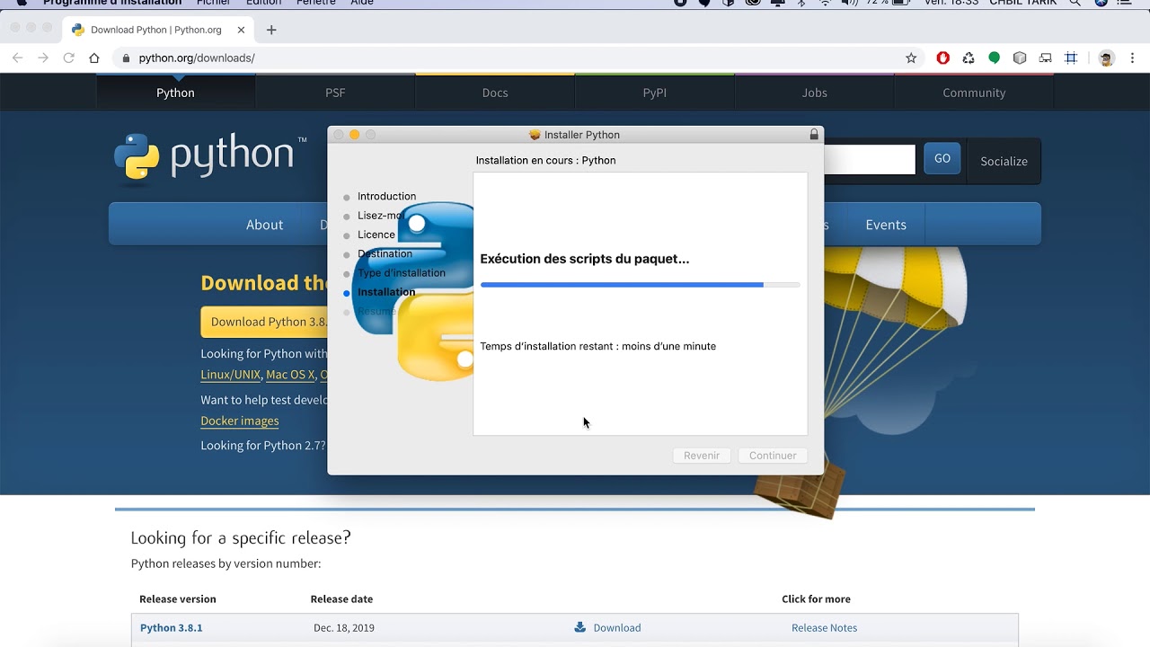1150x647 pixels.
Task: Open the Bluetooth menu bar icon
Action: 802,3
